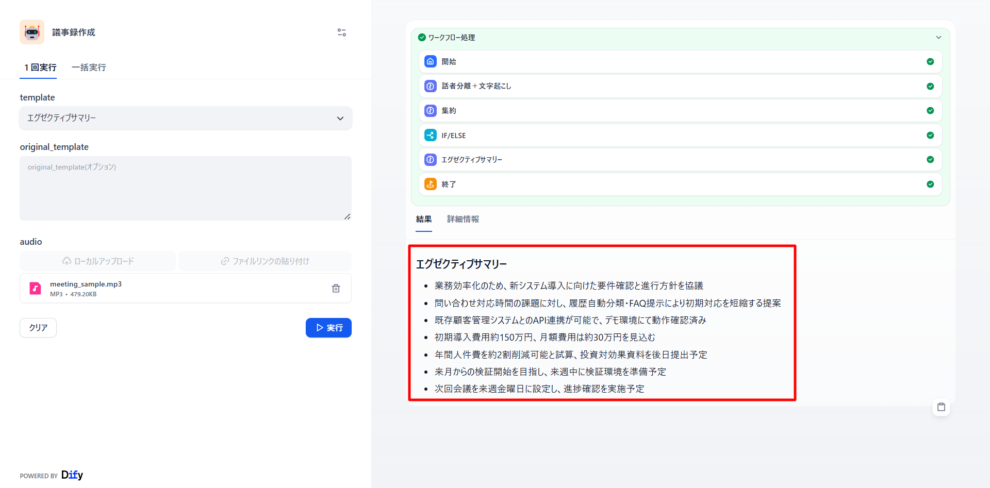Open the template dropdown showing エグゼクティブサマリー
The height and width of the screenshot is (488, 990).
tap(186, 118)
